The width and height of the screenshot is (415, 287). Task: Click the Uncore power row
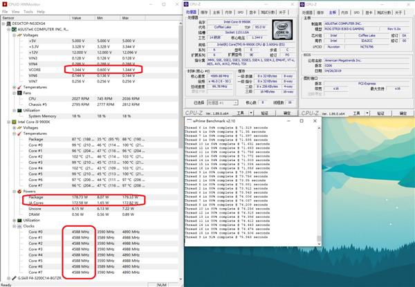point(90,209)
